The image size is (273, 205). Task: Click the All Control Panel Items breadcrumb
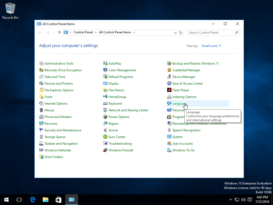tap(115, 32)
